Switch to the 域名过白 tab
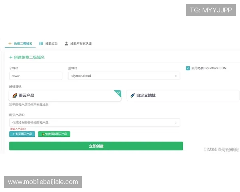This screenshot has width=240, height=192. pos(48,44)
